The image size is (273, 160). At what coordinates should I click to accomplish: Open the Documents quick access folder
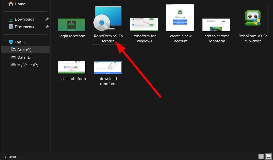tap(24, 27)
